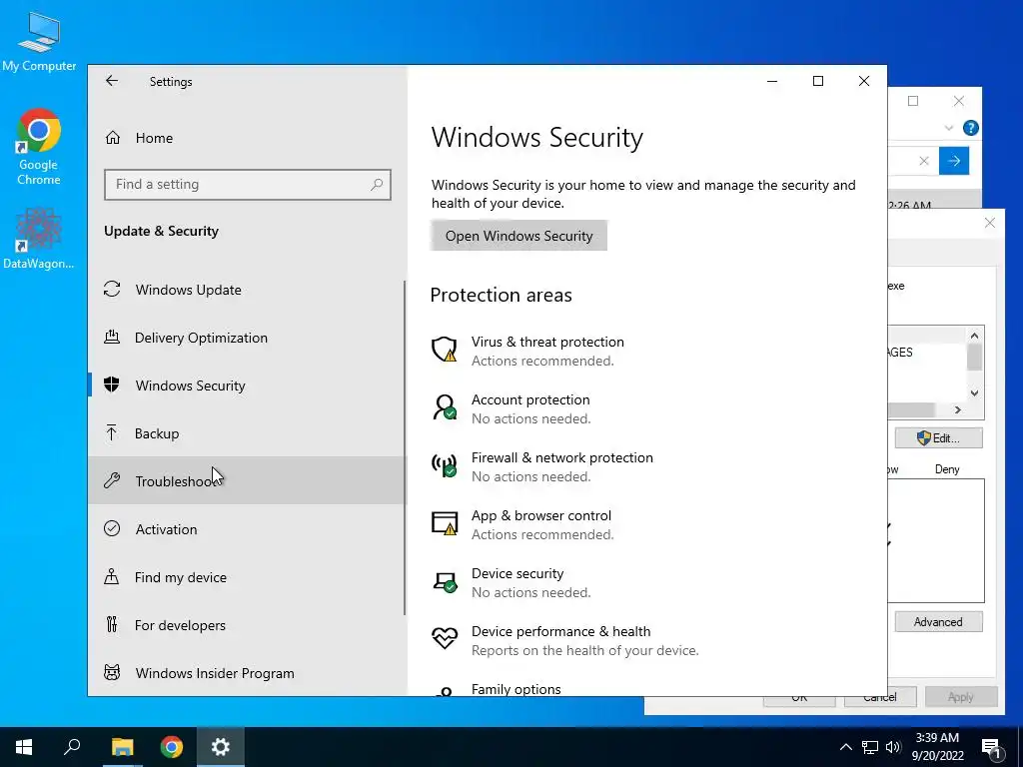The width and height of the screenshot is (1023, 767).
Task: Click the volume tray icon
Action: (893, 747)
